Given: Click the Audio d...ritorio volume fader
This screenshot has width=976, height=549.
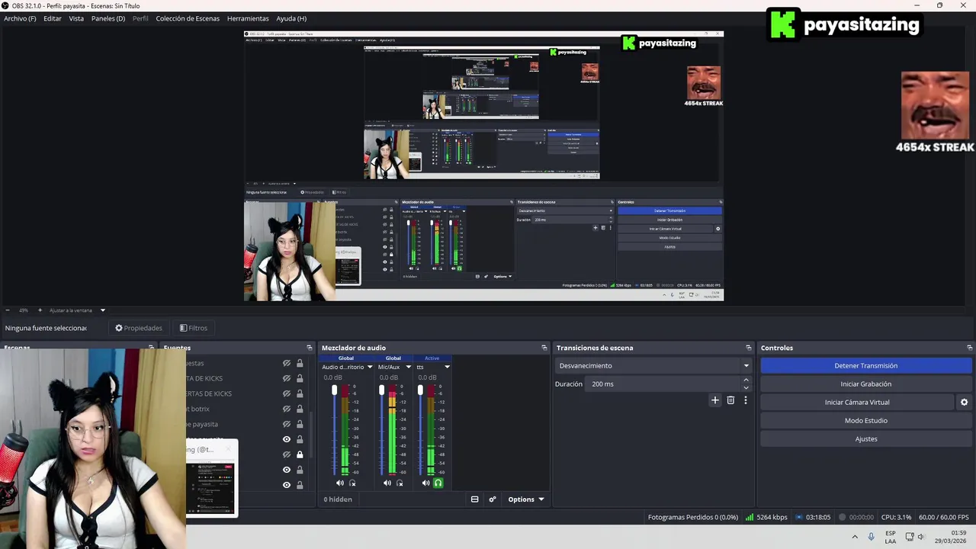Looking at the screenshot, I should click(334, 390).
